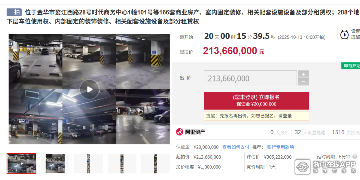Open 查看如何支付 payment help link
This screenshot has width=360, height=180.
pyautogui.click(x=236, y=147)
